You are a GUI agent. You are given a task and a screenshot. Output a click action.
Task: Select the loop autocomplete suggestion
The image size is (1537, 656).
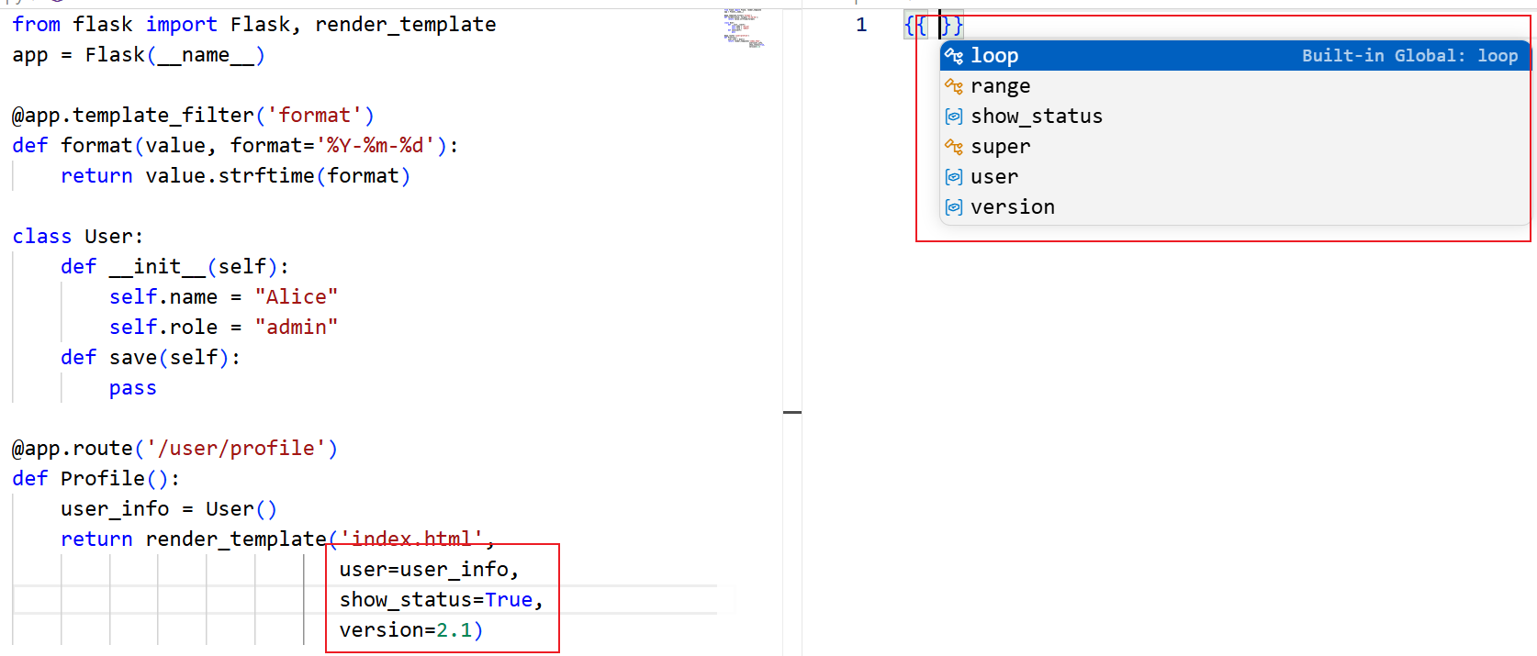[1234, 55]
